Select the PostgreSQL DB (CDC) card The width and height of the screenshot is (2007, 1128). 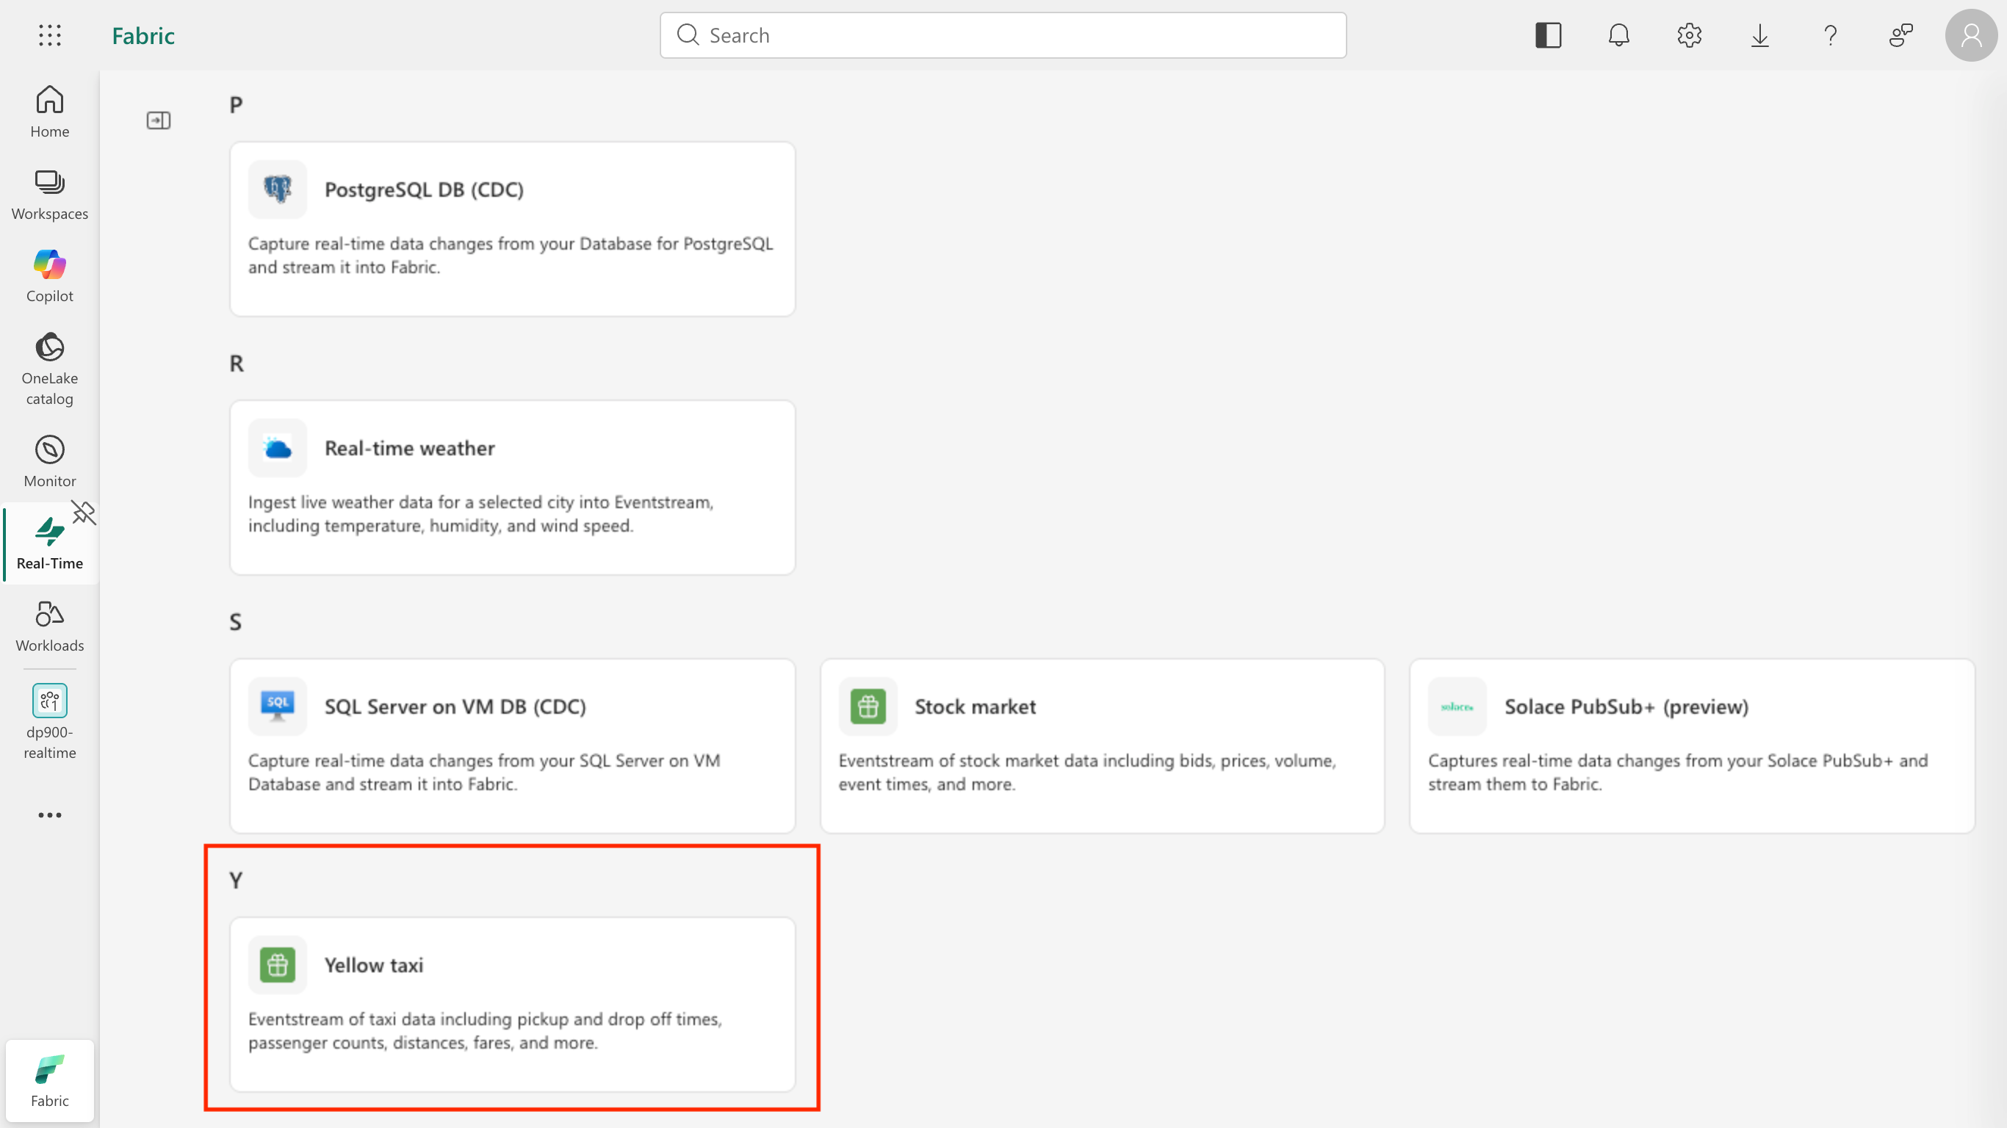pyautogui.click(x=513, y=228)
